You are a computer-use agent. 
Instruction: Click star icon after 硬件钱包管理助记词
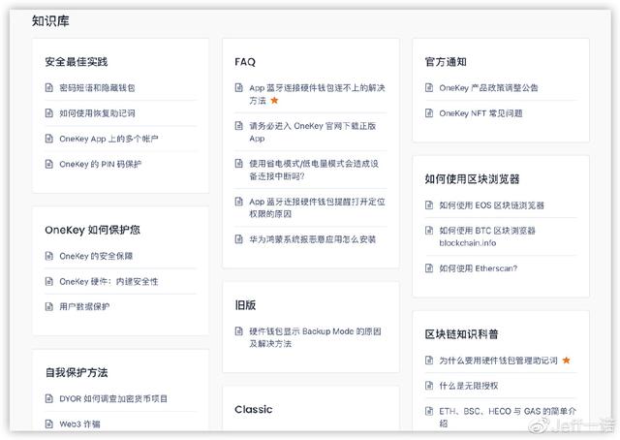(x=566, y=361)
